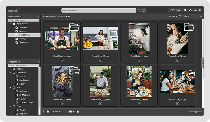The image size is (210, 122).
Task: Click Food&Drink in the breadcrumb
Action: pyautogui.click(x=62, y=17)
